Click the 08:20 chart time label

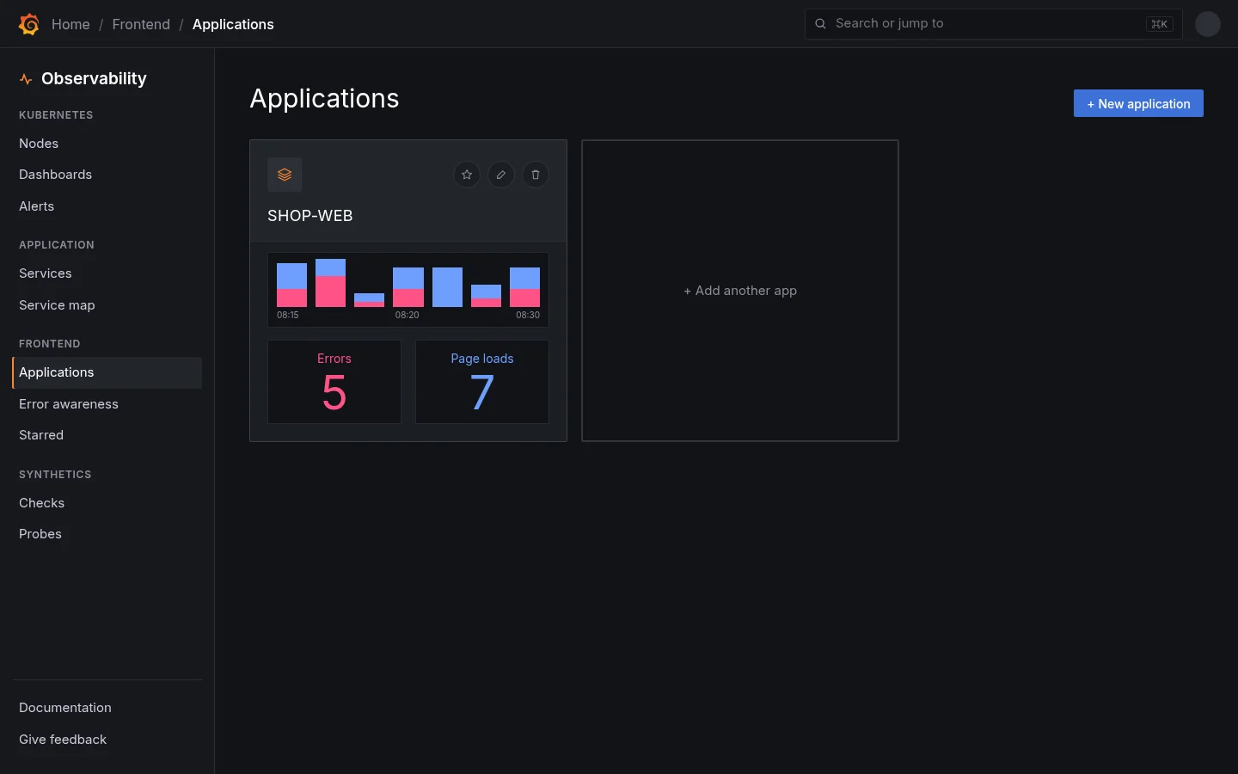pyautogui.click(x=408, y=316)
